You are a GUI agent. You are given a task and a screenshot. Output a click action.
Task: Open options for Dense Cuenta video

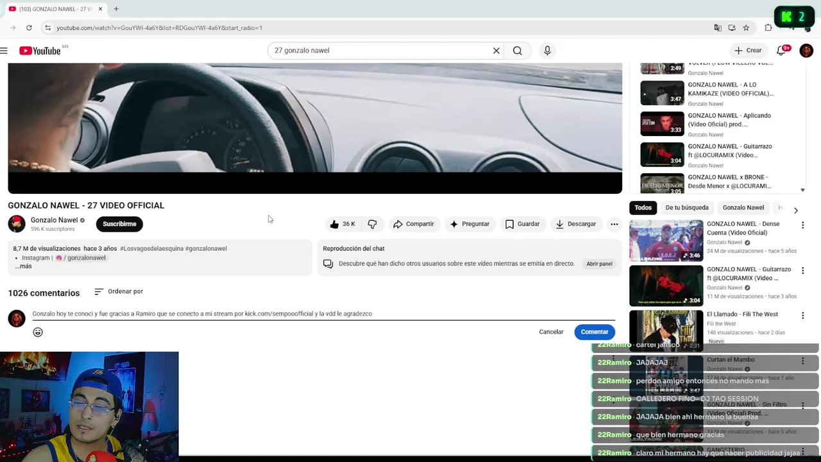tap(802, 225)
